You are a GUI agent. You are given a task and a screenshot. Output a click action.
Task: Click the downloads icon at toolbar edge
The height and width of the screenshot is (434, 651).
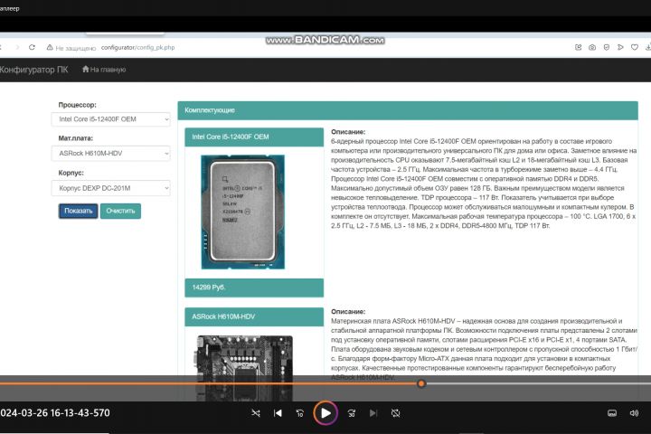click(x=648, y=47)
